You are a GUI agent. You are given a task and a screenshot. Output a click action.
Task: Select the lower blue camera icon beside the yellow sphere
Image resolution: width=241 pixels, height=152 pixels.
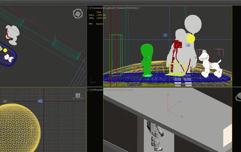click(188, 45)
